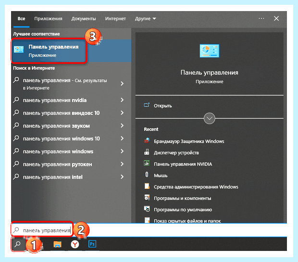The width and height of the screenshot is (298, 262).
Task: Click the small Панель управления icon in best match
Action: [x=19, y=50]
